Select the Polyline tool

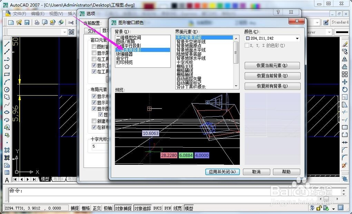tap(7, 59)
